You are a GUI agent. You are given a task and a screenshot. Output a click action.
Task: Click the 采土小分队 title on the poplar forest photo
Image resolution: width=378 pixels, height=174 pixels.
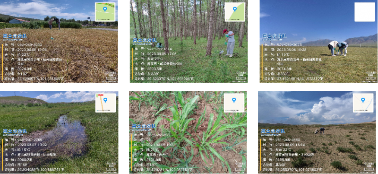pos(145,40)
